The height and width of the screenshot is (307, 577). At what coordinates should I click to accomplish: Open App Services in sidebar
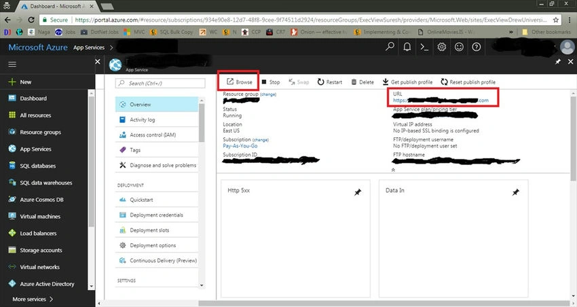30,149
